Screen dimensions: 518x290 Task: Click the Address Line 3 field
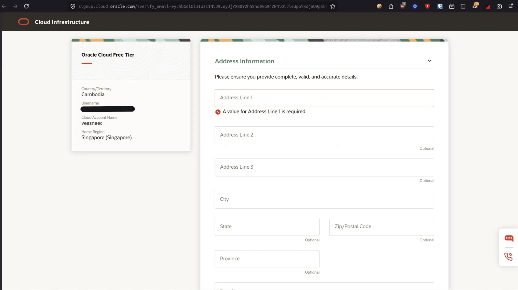coord(324,167)
